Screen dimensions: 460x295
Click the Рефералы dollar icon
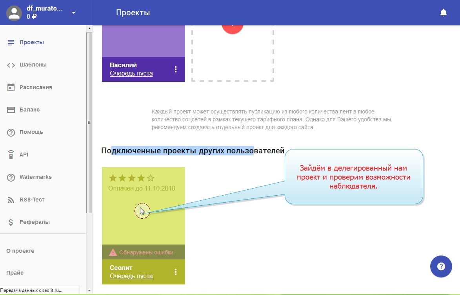click(x=11, y=222)
